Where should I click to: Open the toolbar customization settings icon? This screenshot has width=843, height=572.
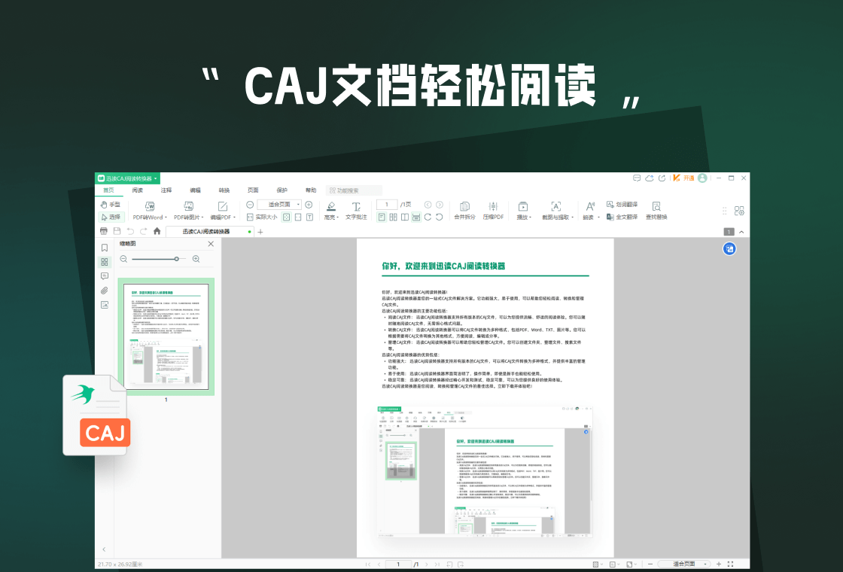pyautogui.click(x=739, y=211)
